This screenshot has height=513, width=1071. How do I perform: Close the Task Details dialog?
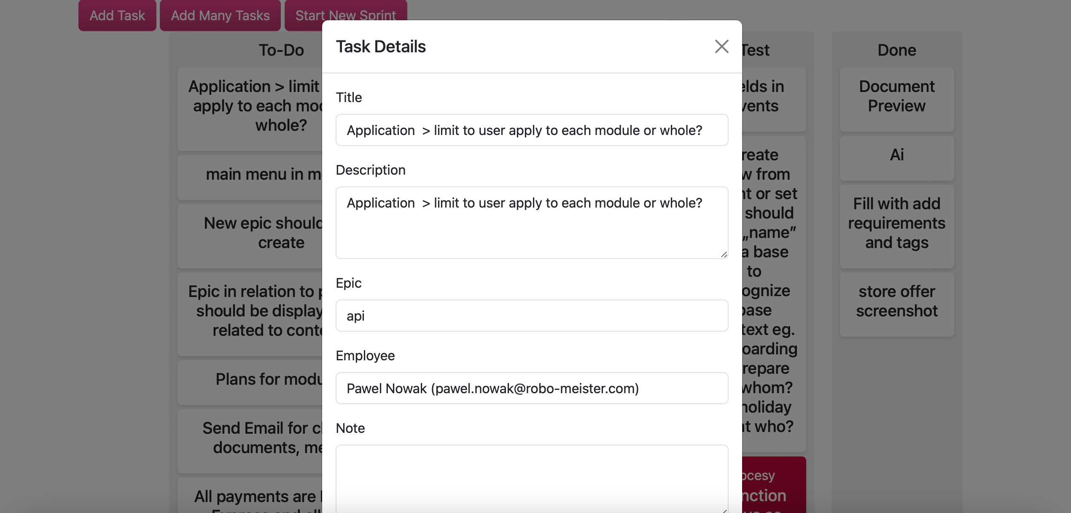[x=721, y=46]
